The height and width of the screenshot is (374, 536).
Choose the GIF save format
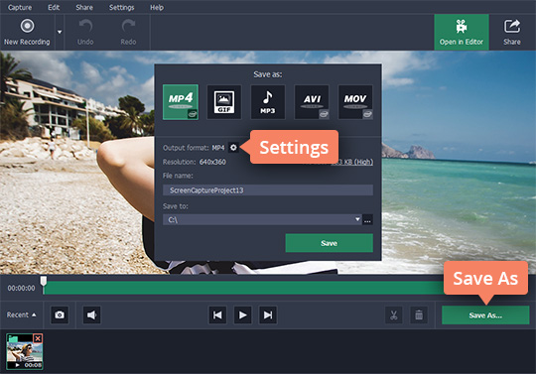pyautogui.click(x=224, y=102)
